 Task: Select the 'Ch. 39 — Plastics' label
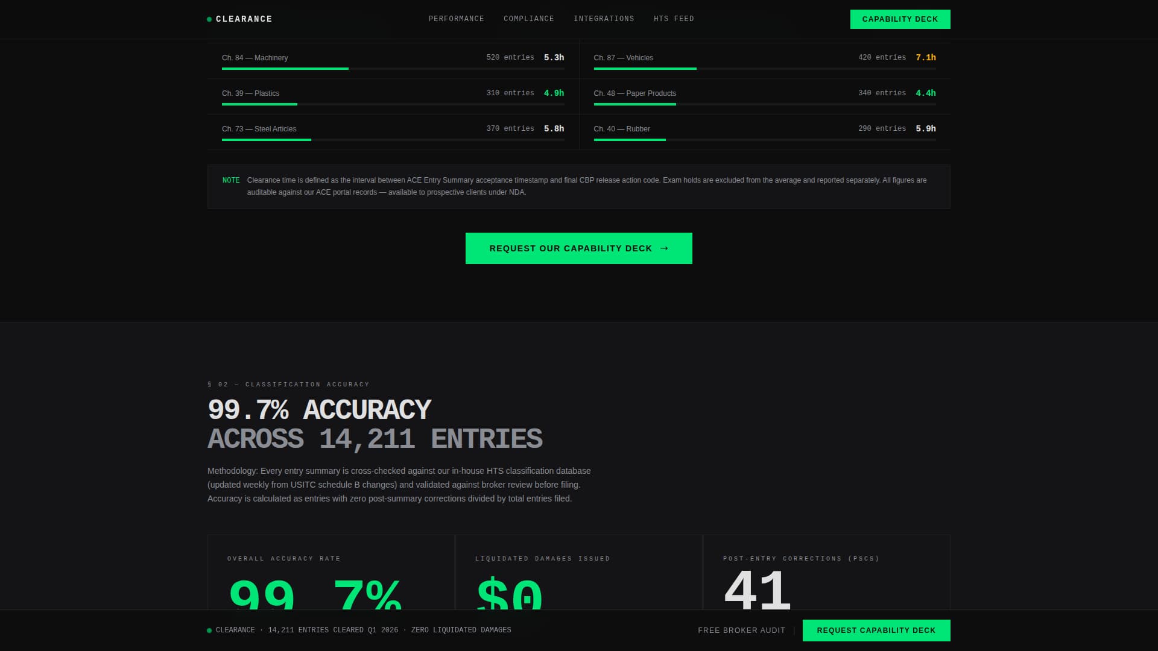coord(251,93)
